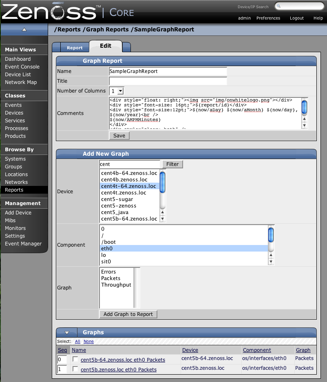Viewport: 327px width, 382px height.
Task: Check the cent5b-64.zenoss.loc eth0 Packets checkbox
Action: [x=75, y=359]
